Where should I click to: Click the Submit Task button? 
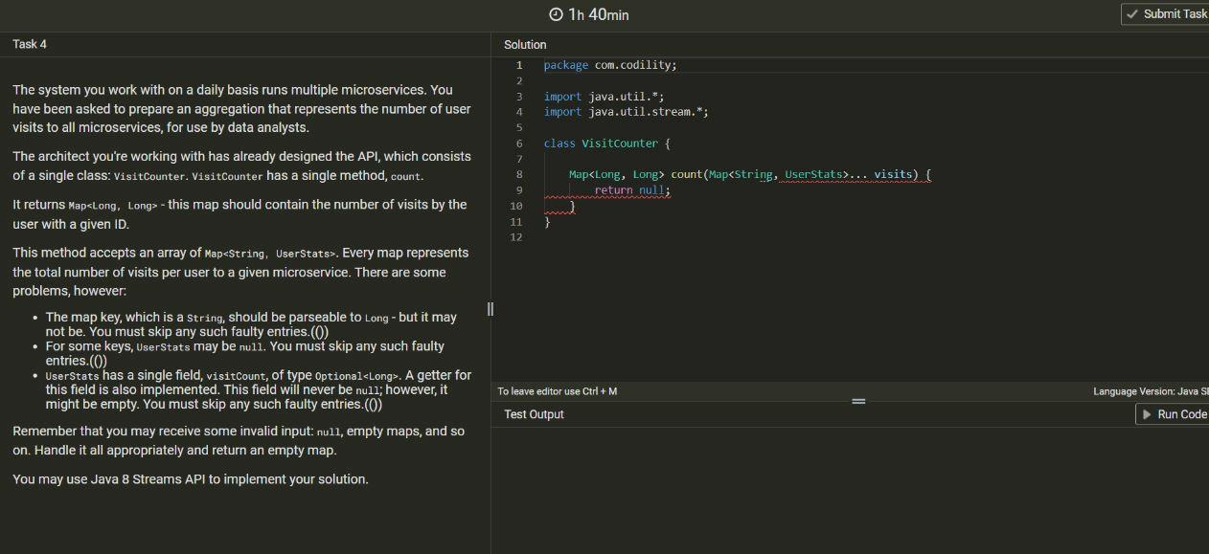(1165, 14)
